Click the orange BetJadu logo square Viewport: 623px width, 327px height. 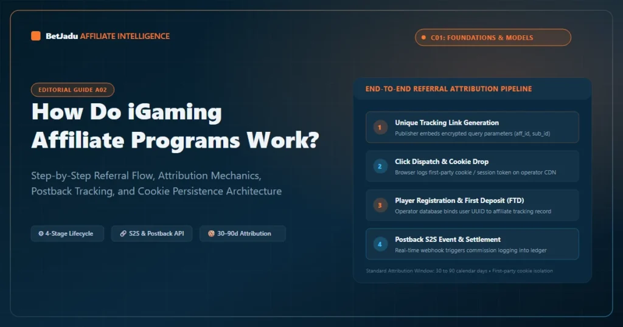click(x=36, y=36)
